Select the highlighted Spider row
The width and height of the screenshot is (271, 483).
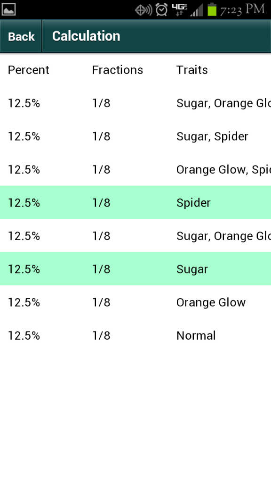pos(135,202)
